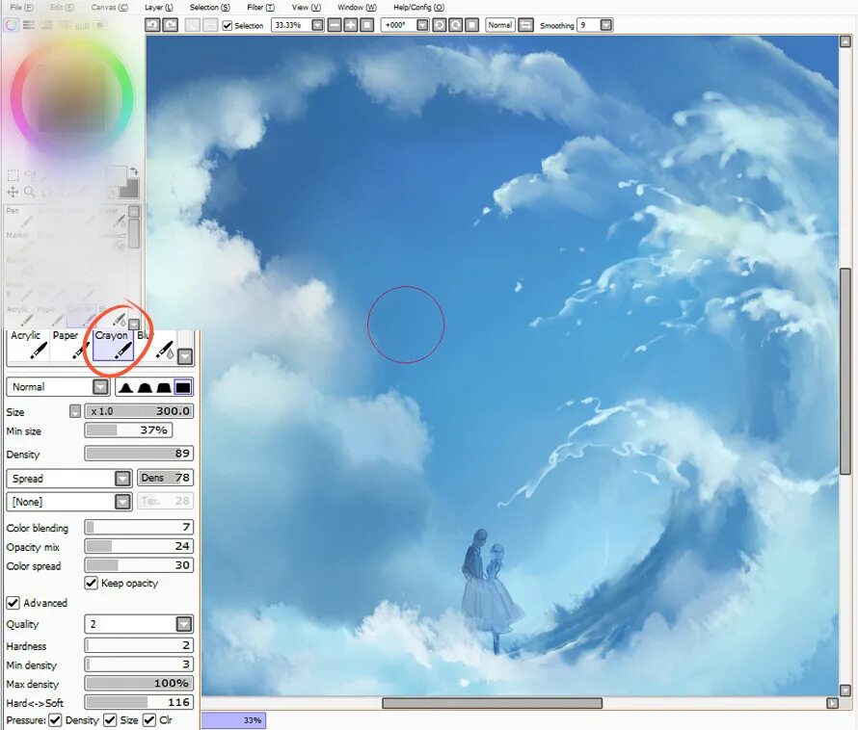The image size is (858, 730).
Task: Select the Paper brush tool
Action: coord(70,346)
